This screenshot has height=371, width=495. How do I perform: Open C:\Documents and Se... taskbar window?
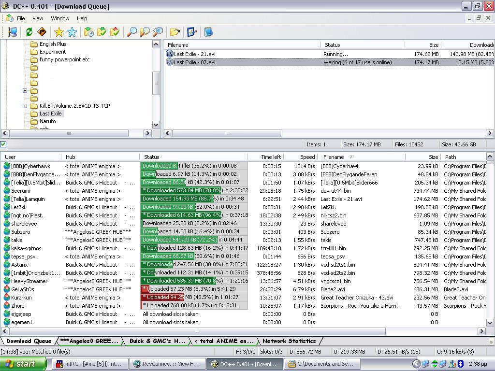coord(322,364)
